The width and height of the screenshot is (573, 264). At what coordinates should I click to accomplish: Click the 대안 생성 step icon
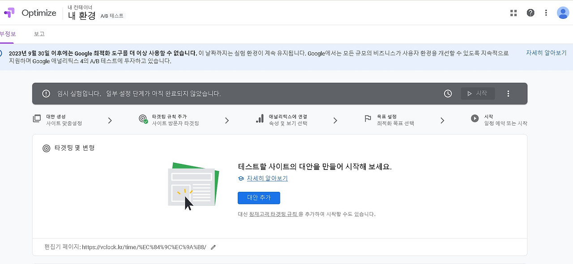click(37, 118)
